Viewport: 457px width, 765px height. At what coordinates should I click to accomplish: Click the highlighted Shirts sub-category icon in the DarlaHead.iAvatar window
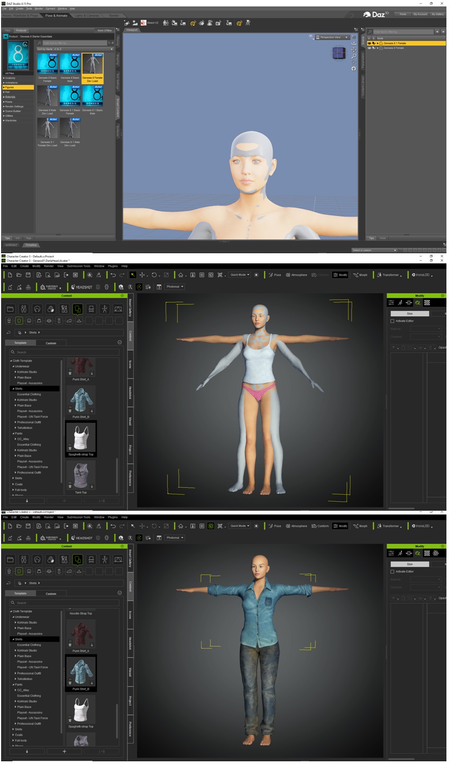click(x=19, y=321)
